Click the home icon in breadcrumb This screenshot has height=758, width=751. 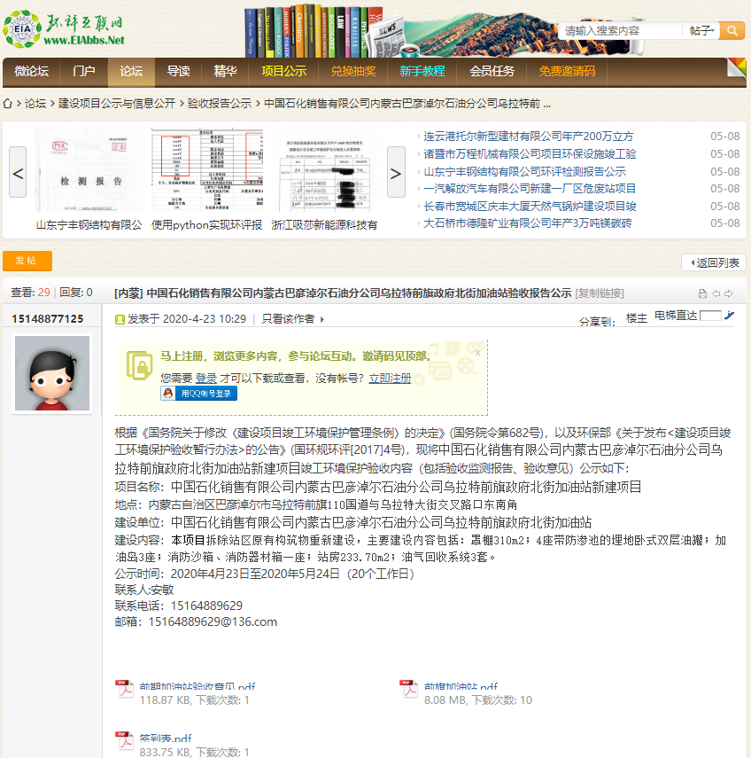pyautogui.click(x=8, y=104)
